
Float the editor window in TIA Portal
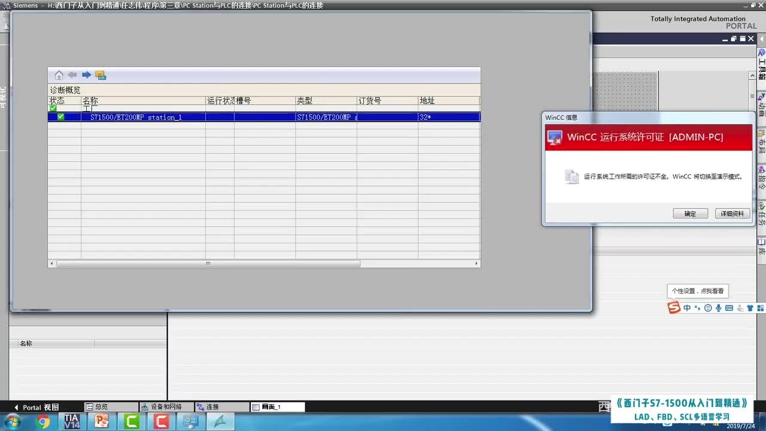point(734,39)
